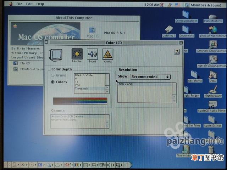Select Active Color LCD Gamma entry
227x170 pixels.
click(x=78, y=117)
